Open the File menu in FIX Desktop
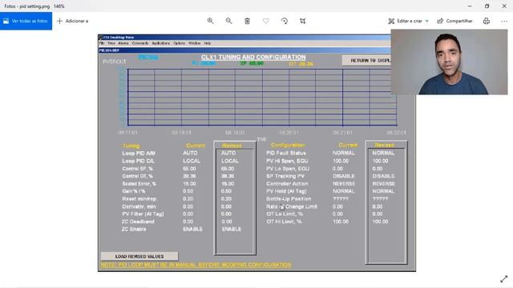513x288 pixels. click(x=102, y=43)
